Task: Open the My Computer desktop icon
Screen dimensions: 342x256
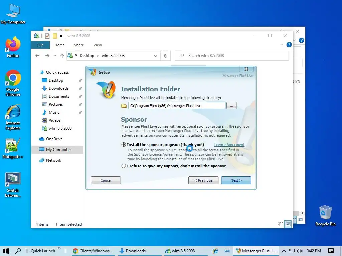Action: tap(13, 14)
